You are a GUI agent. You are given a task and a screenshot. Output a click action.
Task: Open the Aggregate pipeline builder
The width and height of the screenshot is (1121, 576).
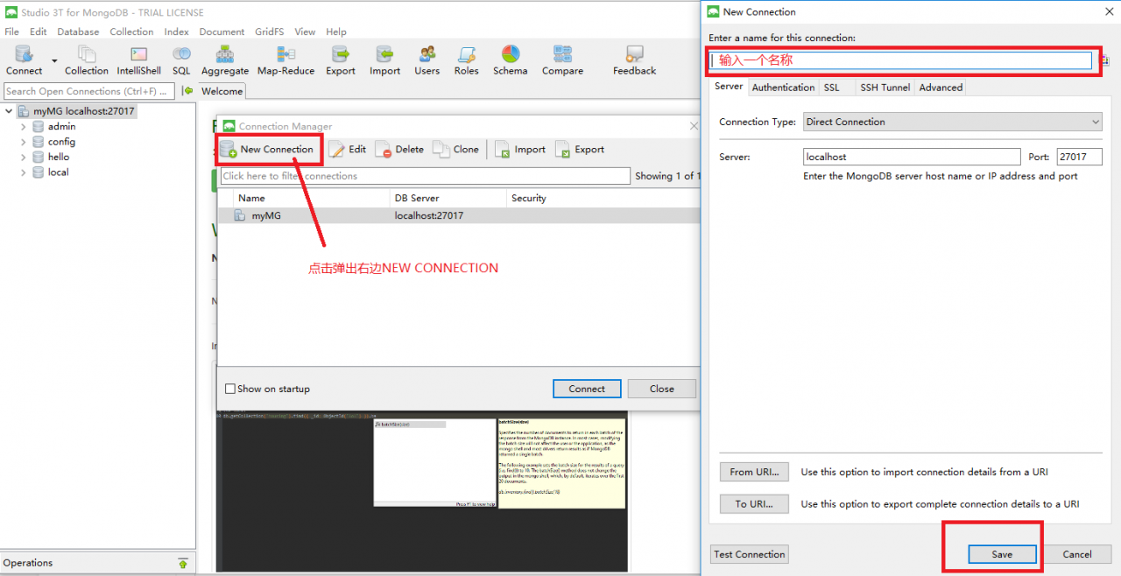225,60
